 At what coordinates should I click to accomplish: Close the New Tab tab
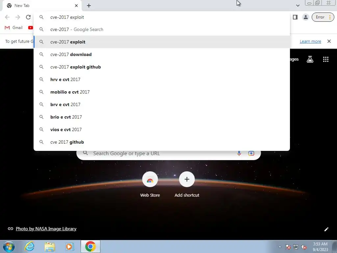coord(76,6)
